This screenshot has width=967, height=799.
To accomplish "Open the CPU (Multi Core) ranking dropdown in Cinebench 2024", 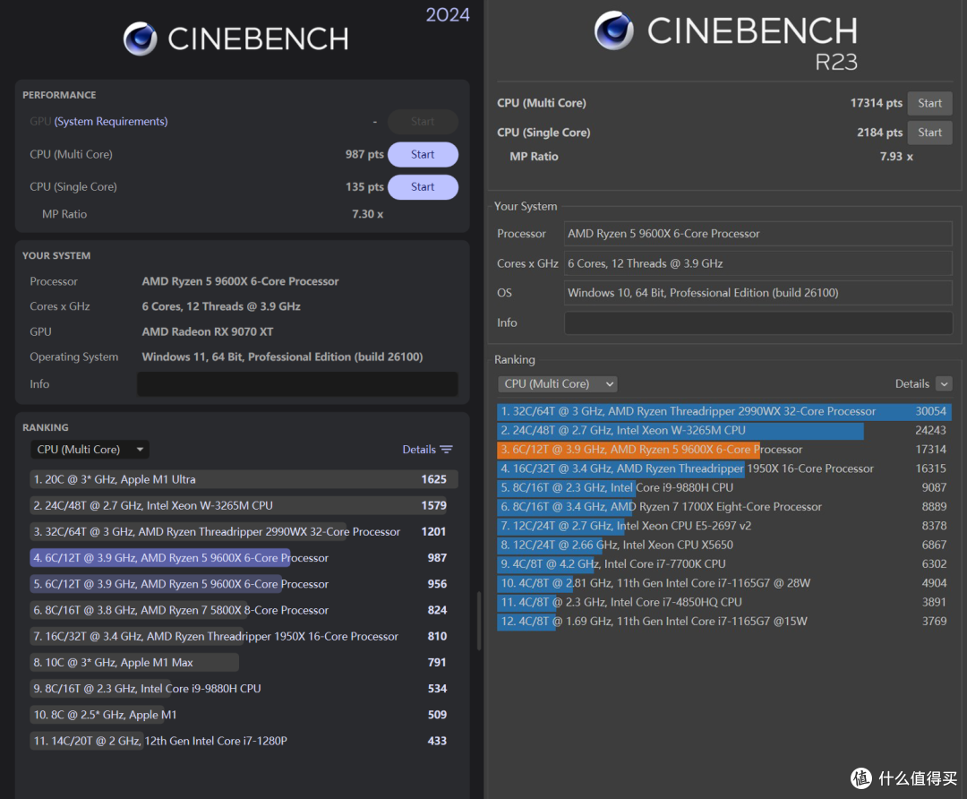I will [x=90, y=449].
